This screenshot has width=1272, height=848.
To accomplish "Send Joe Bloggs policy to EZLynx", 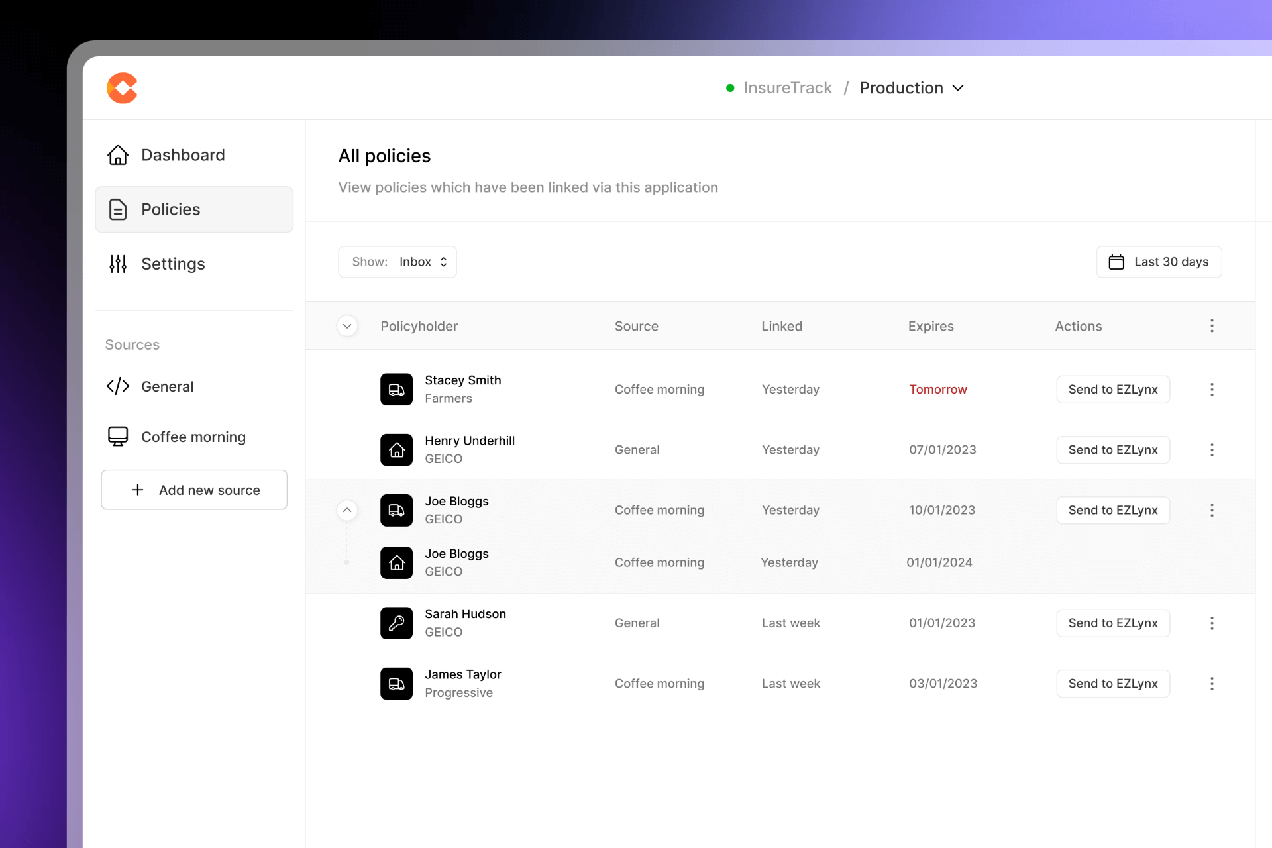I will pos(1113,510).
